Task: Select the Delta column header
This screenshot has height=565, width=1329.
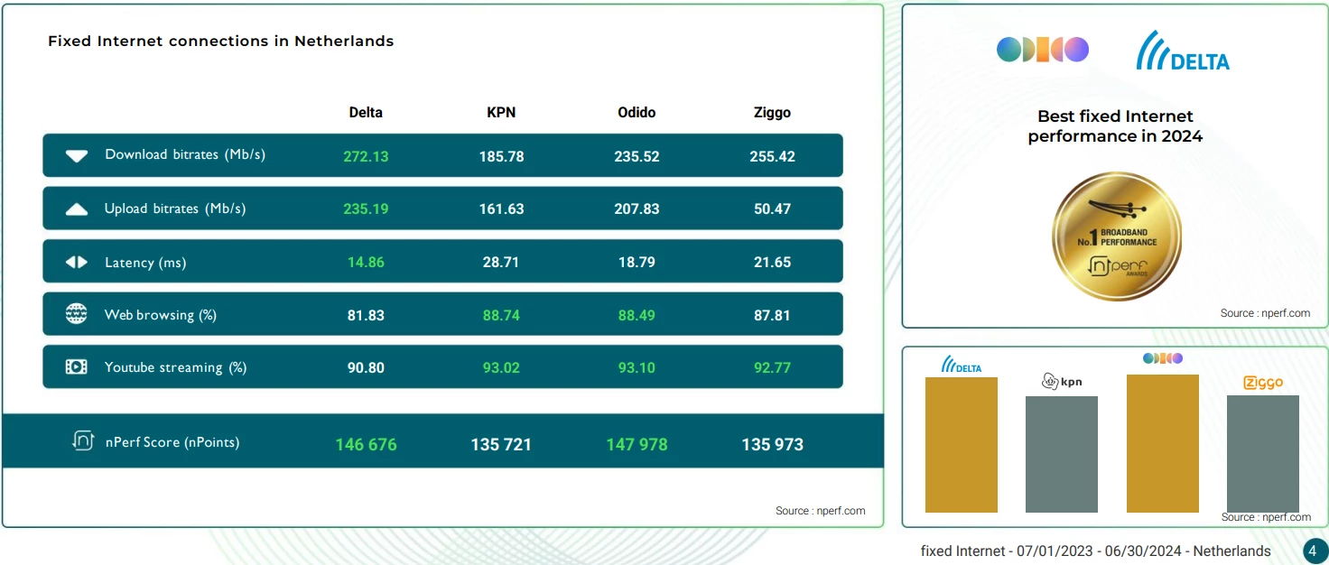Action: click(x=366, y=113)
